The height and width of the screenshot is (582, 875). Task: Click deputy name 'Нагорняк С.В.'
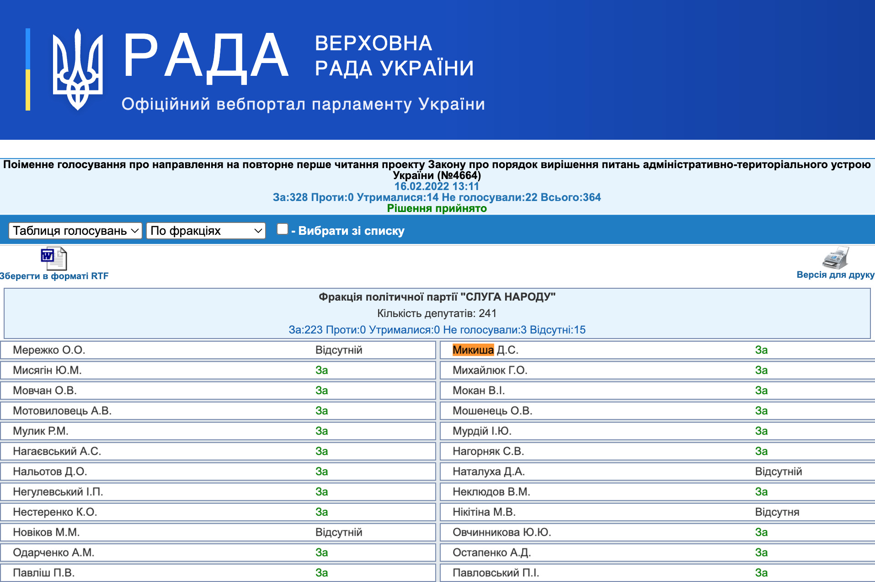pyautogui.click(x=488, y=451)
